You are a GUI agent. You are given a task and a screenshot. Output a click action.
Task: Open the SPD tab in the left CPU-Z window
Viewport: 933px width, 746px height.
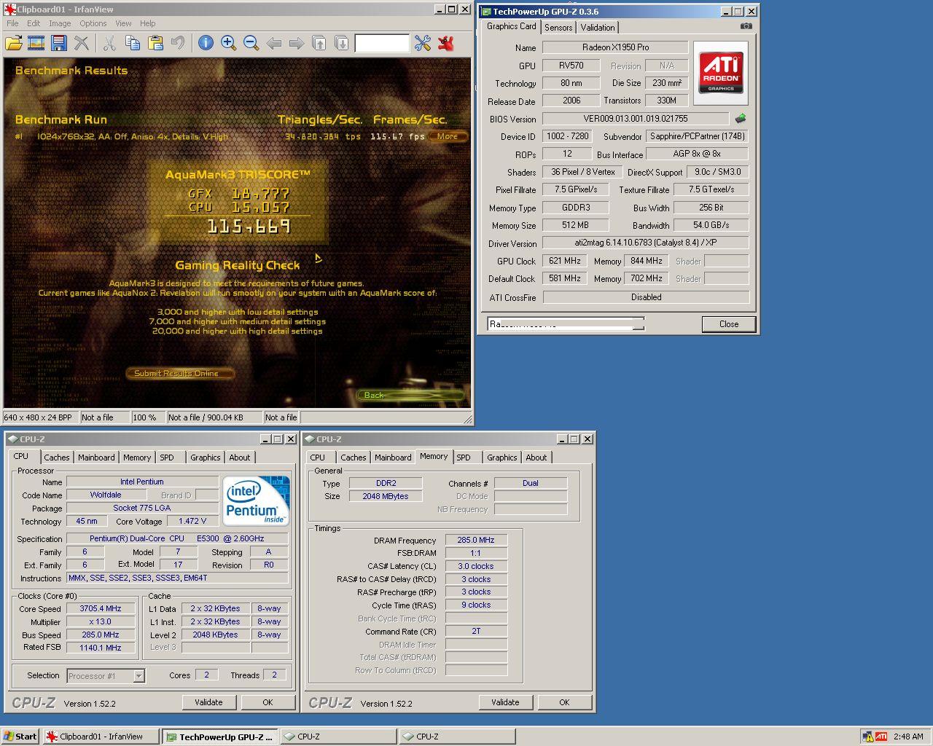pyautogui.click(x=167, y=458)
